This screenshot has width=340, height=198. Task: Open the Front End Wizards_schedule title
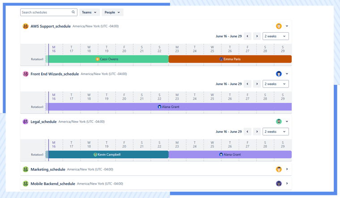click(x=55, y=74)
